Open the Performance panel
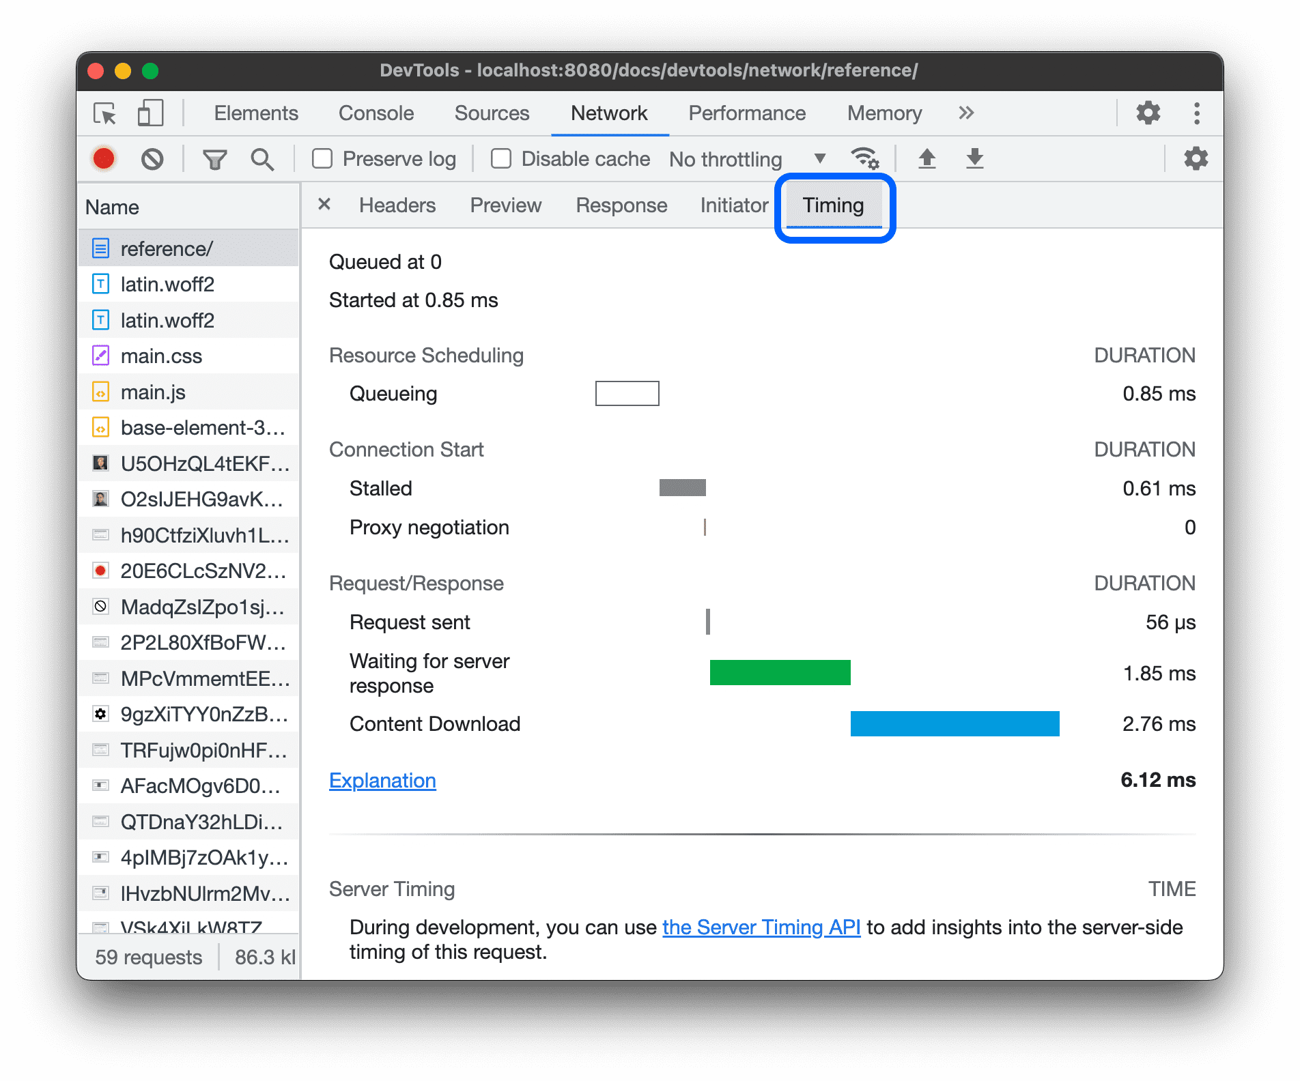Image resolution: width=1300 pixels, height=1081 pixels. 747,113
